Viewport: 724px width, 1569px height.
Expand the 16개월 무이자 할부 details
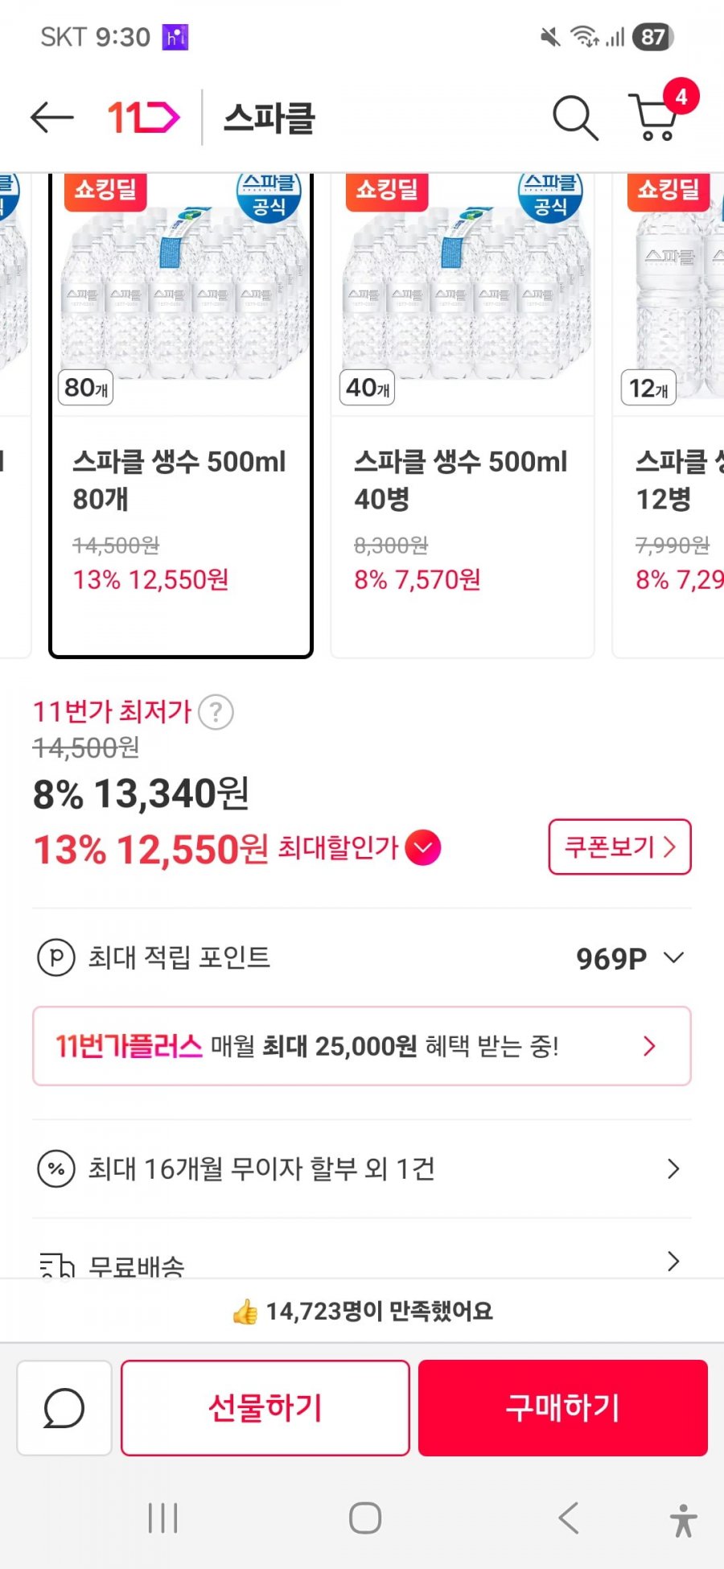coord(673,1168)
